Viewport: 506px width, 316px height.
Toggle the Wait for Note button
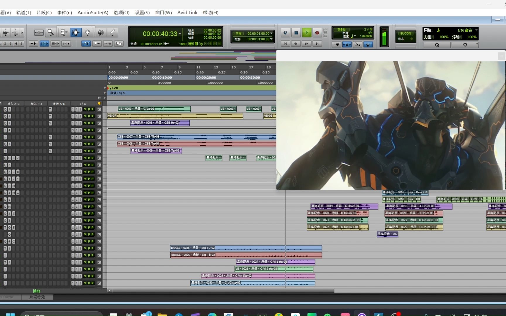(x=336, y=44)
